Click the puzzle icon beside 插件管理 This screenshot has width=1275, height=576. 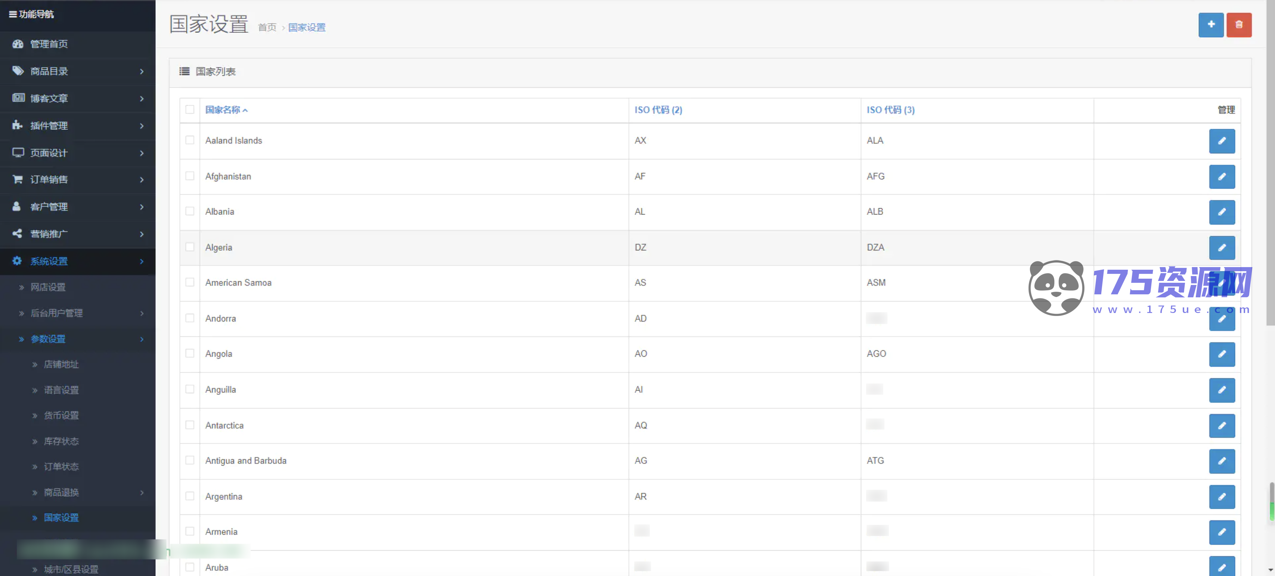(x=17, y=125)
